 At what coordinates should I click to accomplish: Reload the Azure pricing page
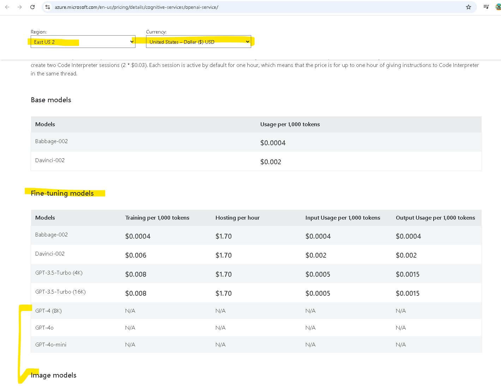(x=32, y=7)
